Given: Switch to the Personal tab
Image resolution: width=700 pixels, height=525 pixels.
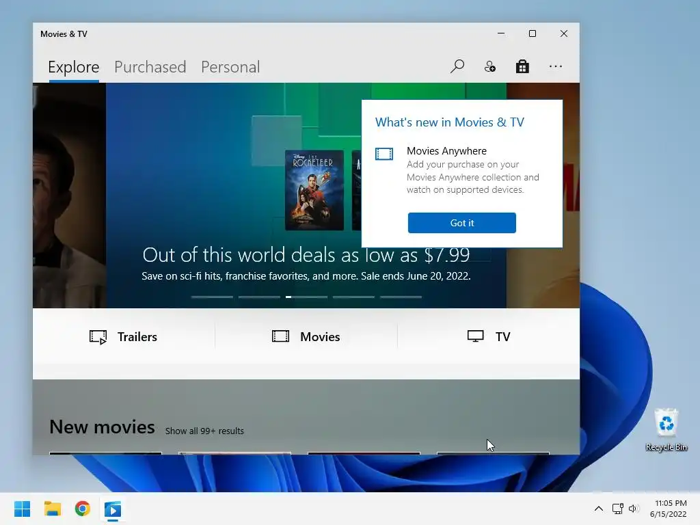Looking at the screenshot, I should point(230,67).
